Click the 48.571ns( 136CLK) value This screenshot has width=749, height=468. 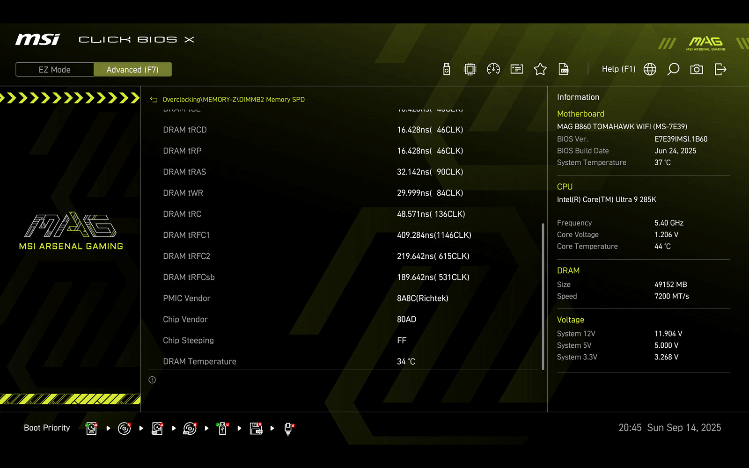pyautogui.click(x=431, y=214)
